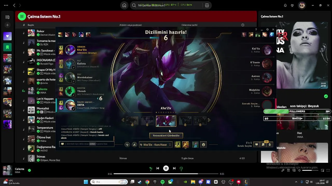Screen dimensions: 332x186
Task: Select Thresh DESTEK row in team list
Action: coord(82,91)
